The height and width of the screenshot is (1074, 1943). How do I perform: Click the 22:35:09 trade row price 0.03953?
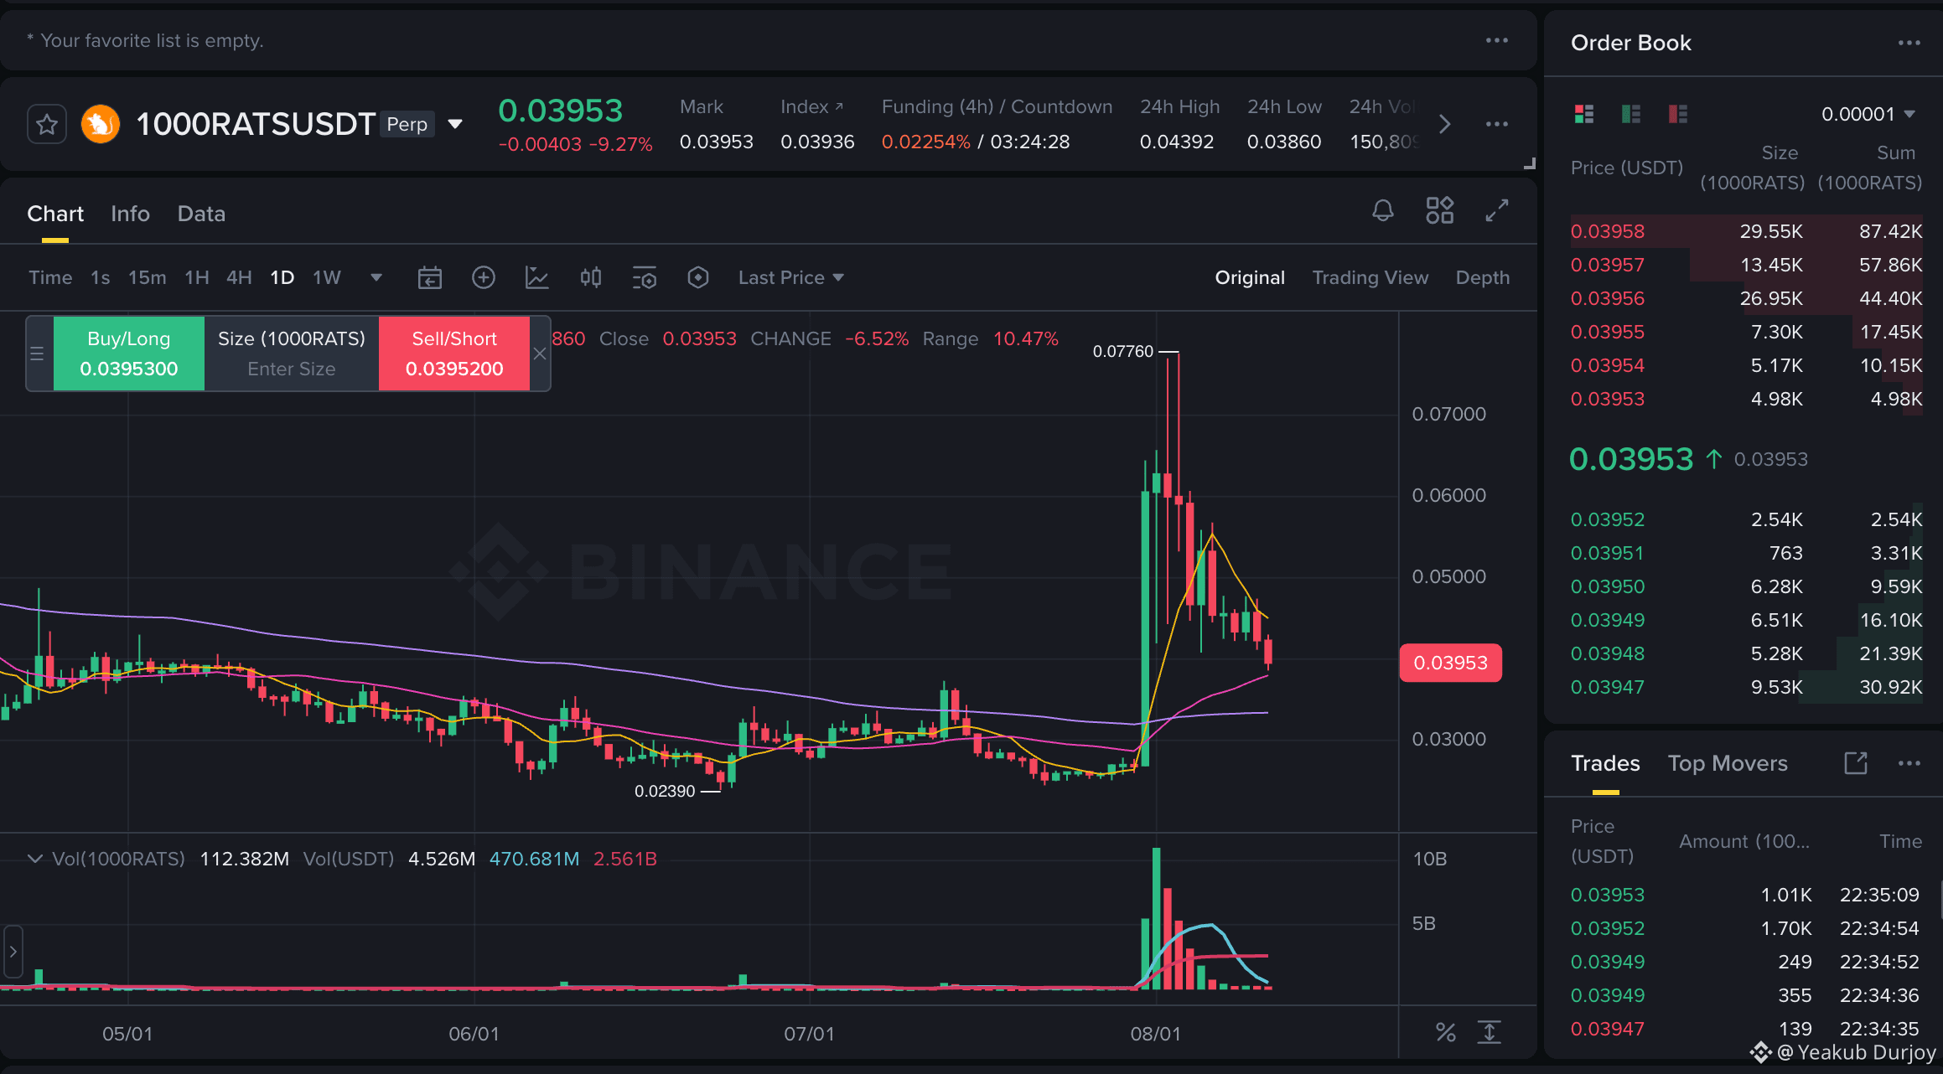click(x=1608, y=895)
